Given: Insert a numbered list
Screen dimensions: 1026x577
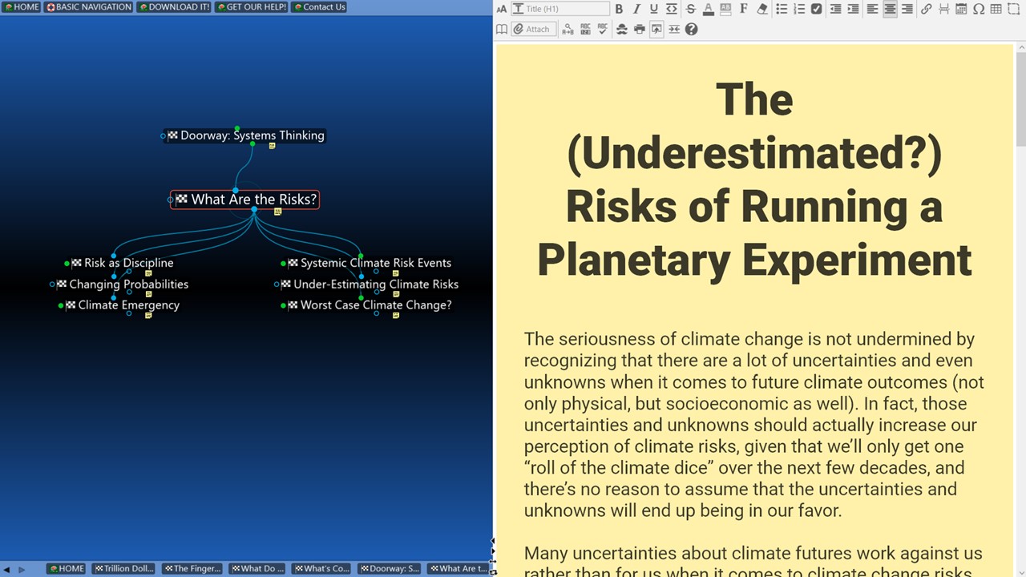Looking at the screenshot, I should 799,9.
